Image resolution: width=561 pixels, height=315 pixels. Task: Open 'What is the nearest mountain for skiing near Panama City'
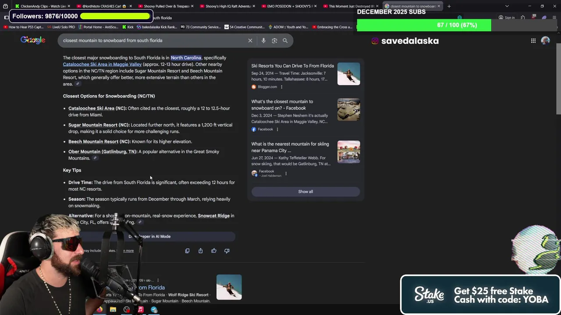click(x=290, y=147)
